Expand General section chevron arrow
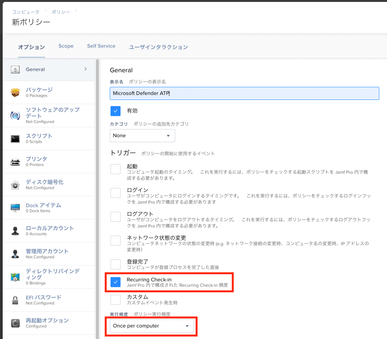This screenshot has width=387, height=339. [85, 69]
